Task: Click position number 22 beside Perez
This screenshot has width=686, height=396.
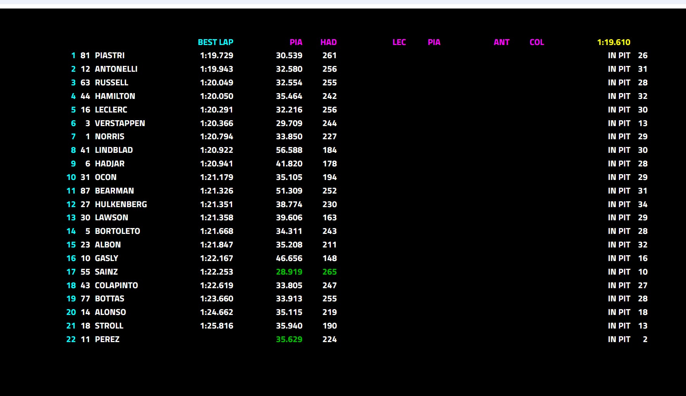Action: click(71, 339)
